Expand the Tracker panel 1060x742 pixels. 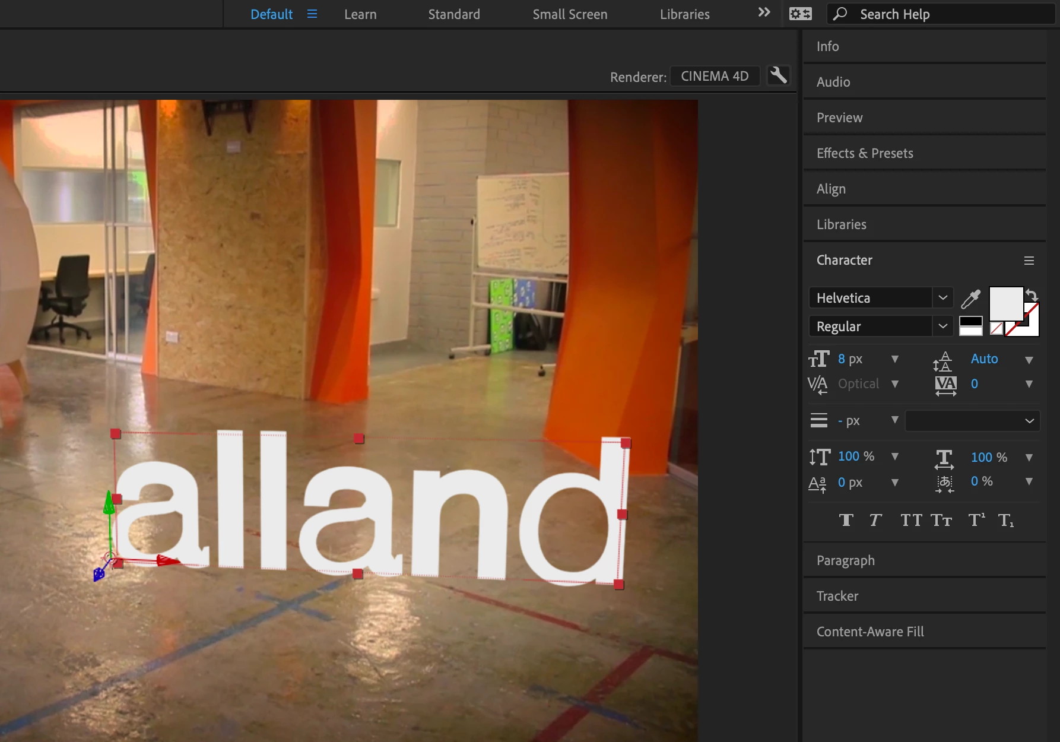click(x=924, y=596)
